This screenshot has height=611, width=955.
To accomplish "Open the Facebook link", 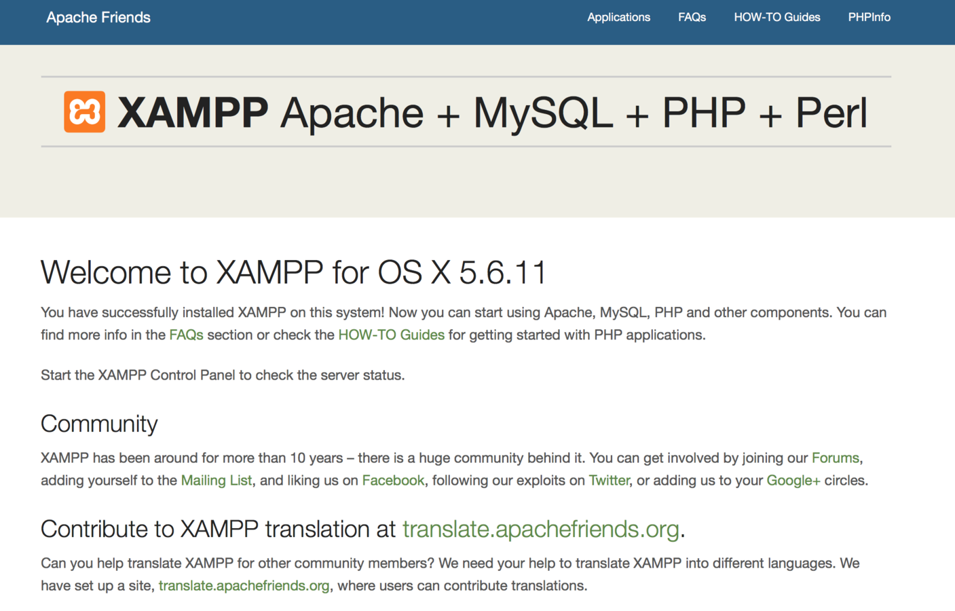I will [393, 480].
